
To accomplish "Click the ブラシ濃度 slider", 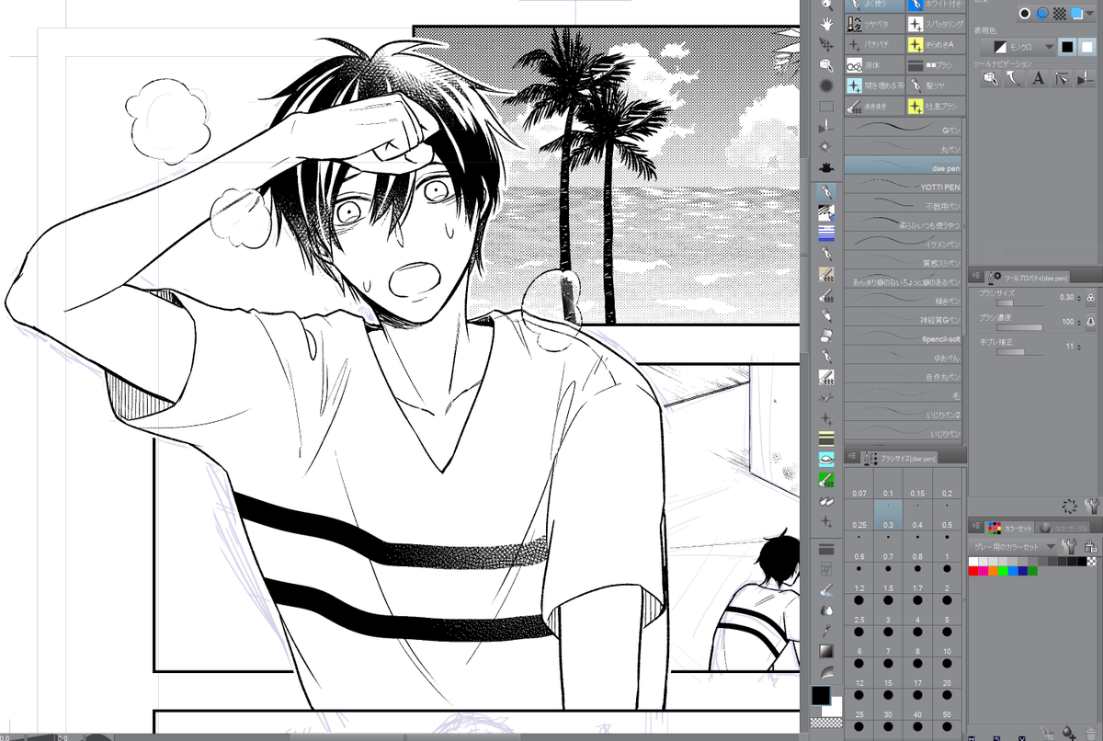I will coord(1020,326).
